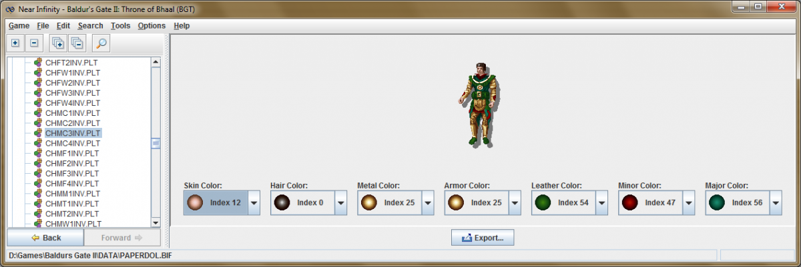This screenshot has width=801, height=267.
Task: Click the Hair Color Index 0 swatch
Action: (x=281, y=202)
